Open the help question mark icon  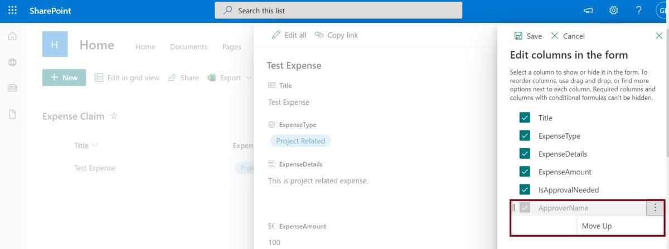point(639,11)
